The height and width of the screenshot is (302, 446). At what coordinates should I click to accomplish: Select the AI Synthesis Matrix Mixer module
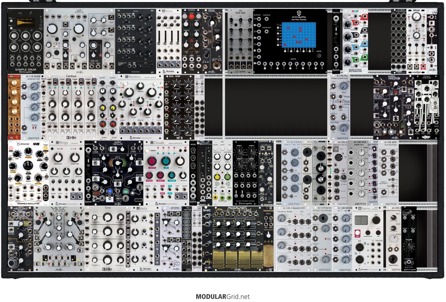pyautogui.click(x=240, y=41)
